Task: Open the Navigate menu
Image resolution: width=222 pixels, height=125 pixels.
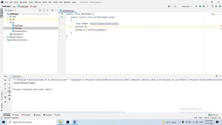Action: point(23,2)
